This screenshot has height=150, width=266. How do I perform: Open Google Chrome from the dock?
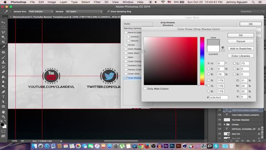(x=141, y=146)
